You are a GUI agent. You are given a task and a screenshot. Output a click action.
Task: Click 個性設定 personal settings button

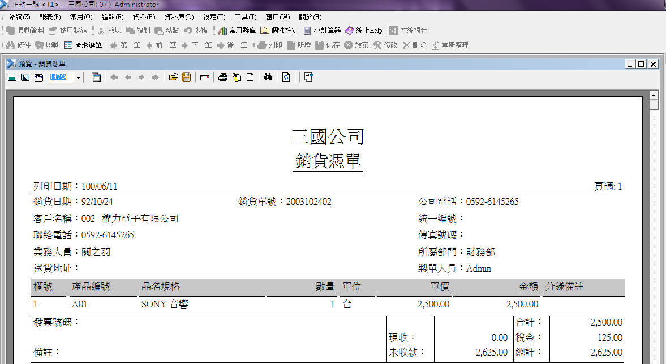pyautogui.click(x=279, y=31)
